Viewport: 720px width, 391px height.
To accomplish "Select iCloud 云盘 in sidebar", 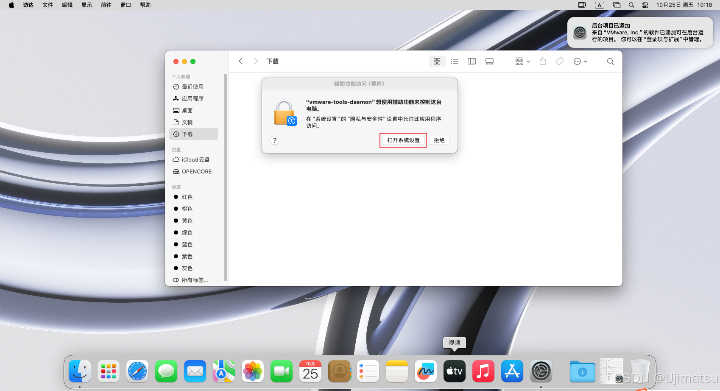I will pyautogui.click(x=193, y=159).
